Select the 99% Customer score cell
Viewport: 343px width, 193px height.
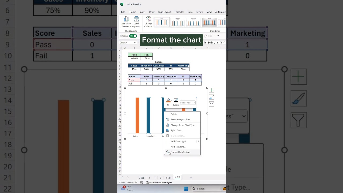(159, 69)
